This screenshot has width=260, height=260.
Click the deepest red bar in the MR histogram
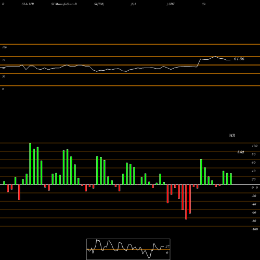point(186,202)
